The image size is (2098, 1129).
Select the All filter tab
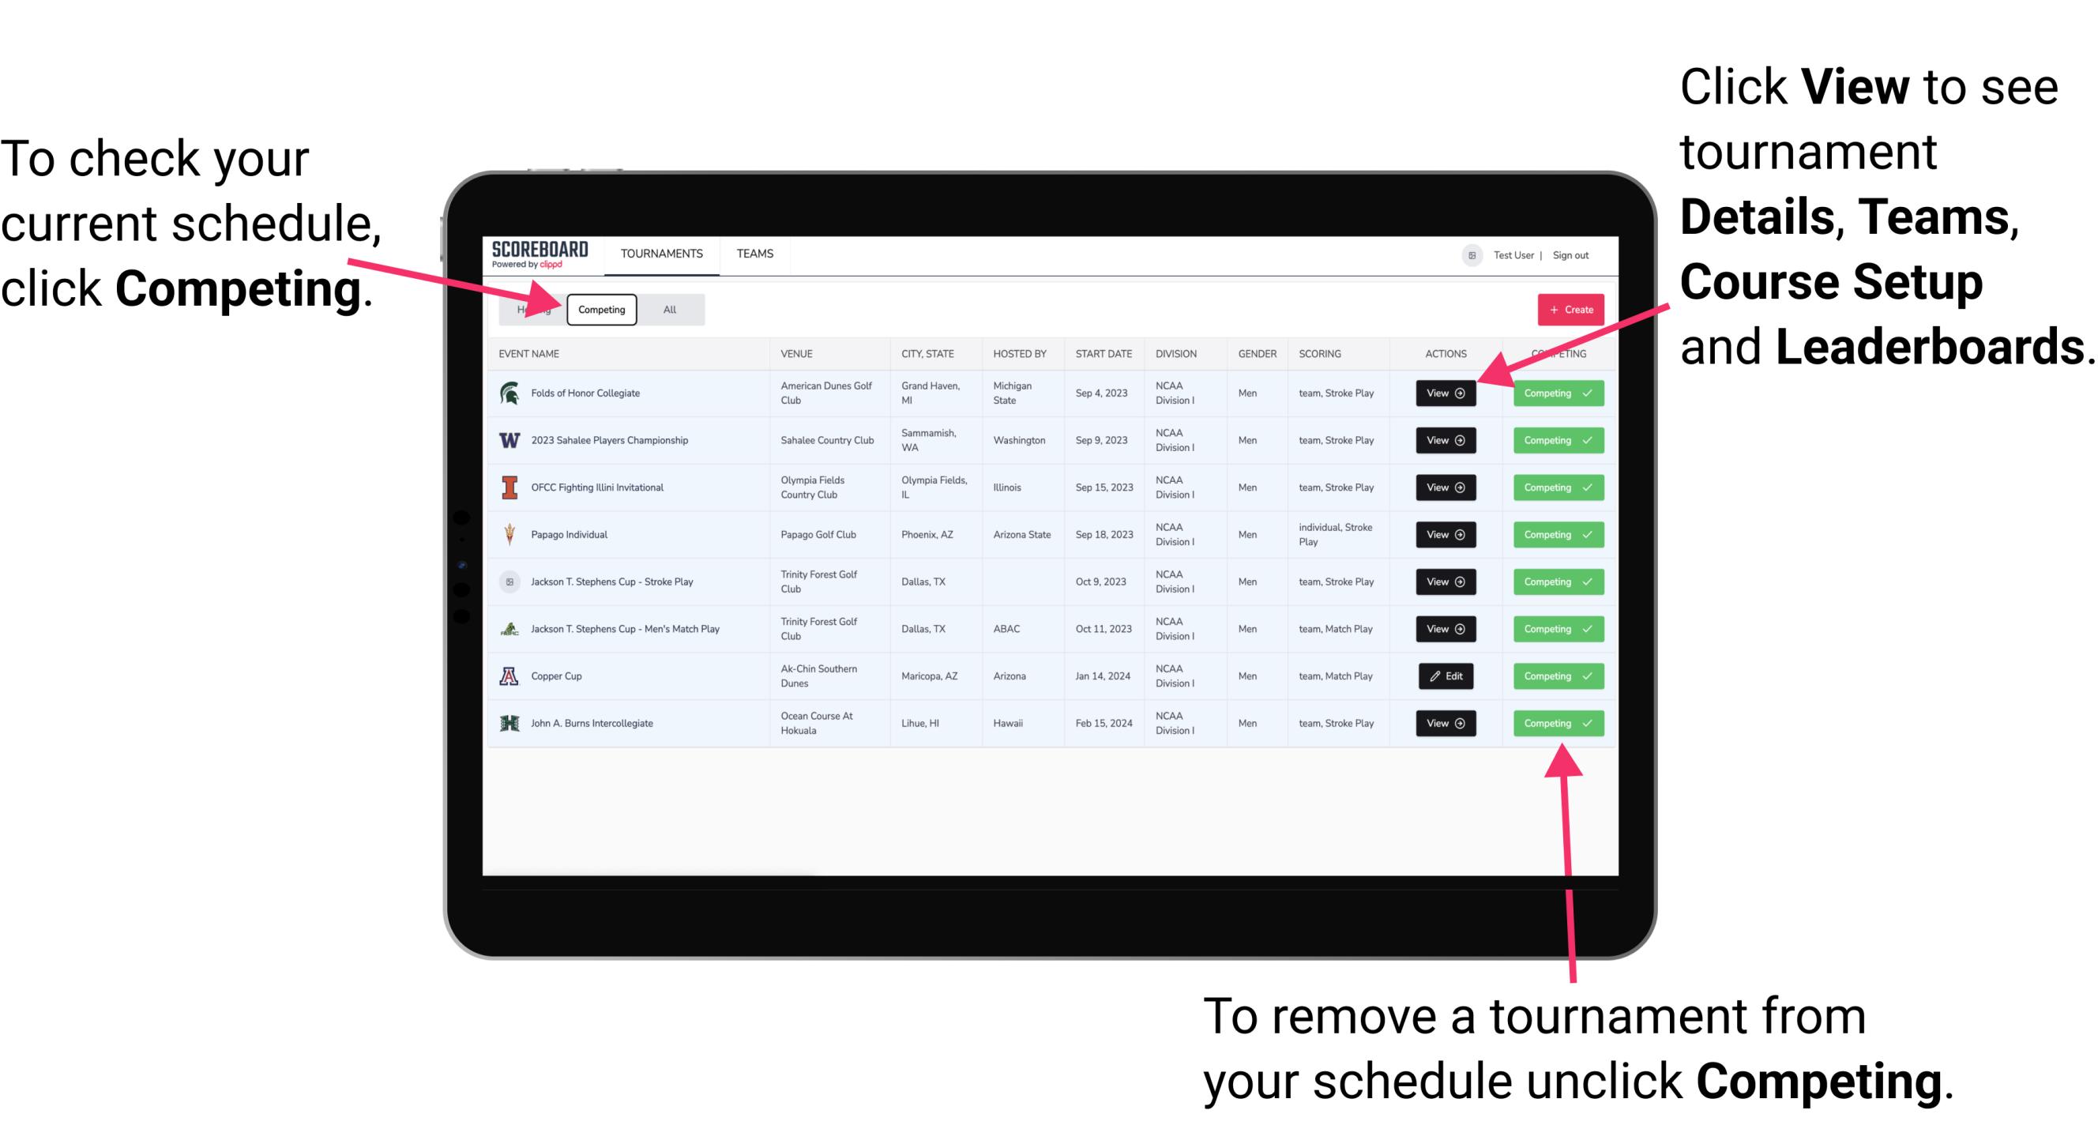(667, 309)
